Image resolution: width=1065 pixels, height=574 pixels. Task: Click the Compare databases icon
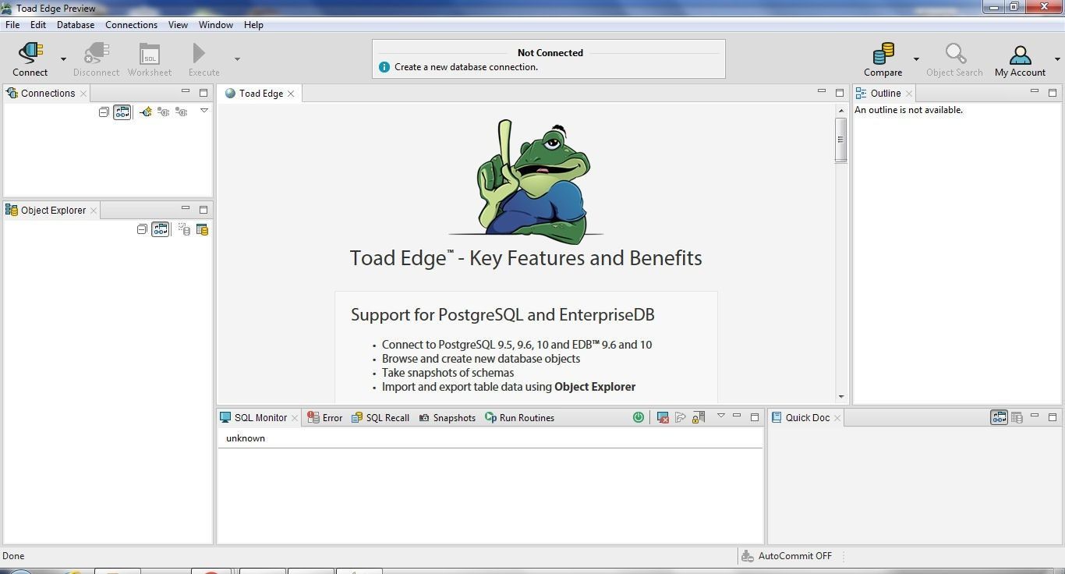[883, 53]
